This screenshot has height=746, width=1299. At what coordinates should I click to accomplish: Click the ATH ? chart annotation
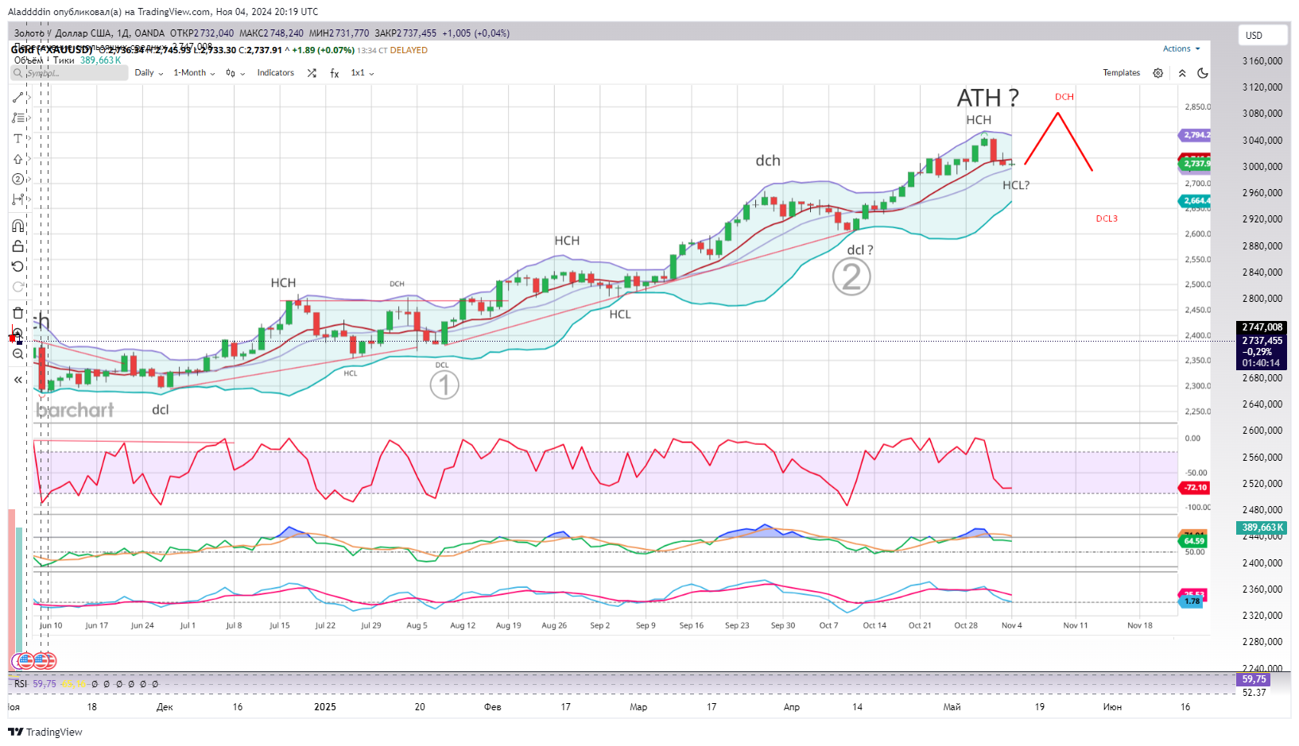pyautogui.click(x=987, y=98)
